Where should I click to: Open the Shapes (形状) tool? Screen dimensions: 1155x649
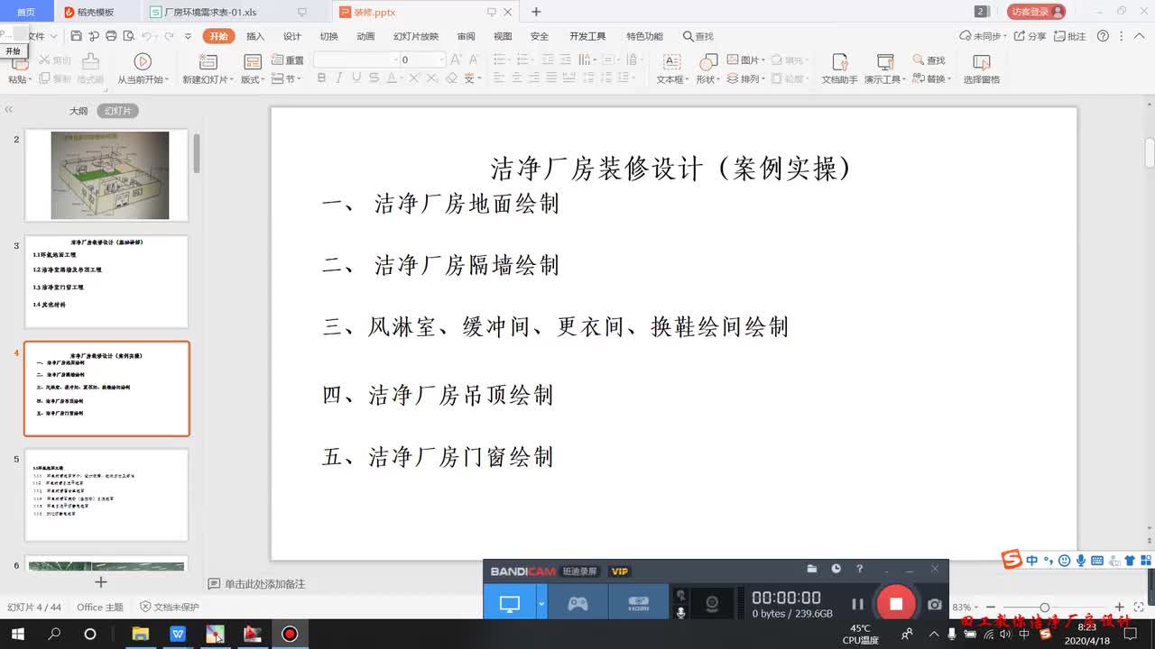coord(707,69)
